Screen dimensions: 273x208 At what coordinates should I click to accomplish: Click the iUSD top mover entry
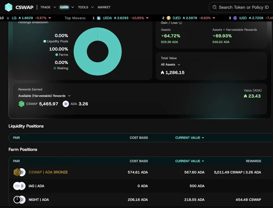[x=251, y=18]
